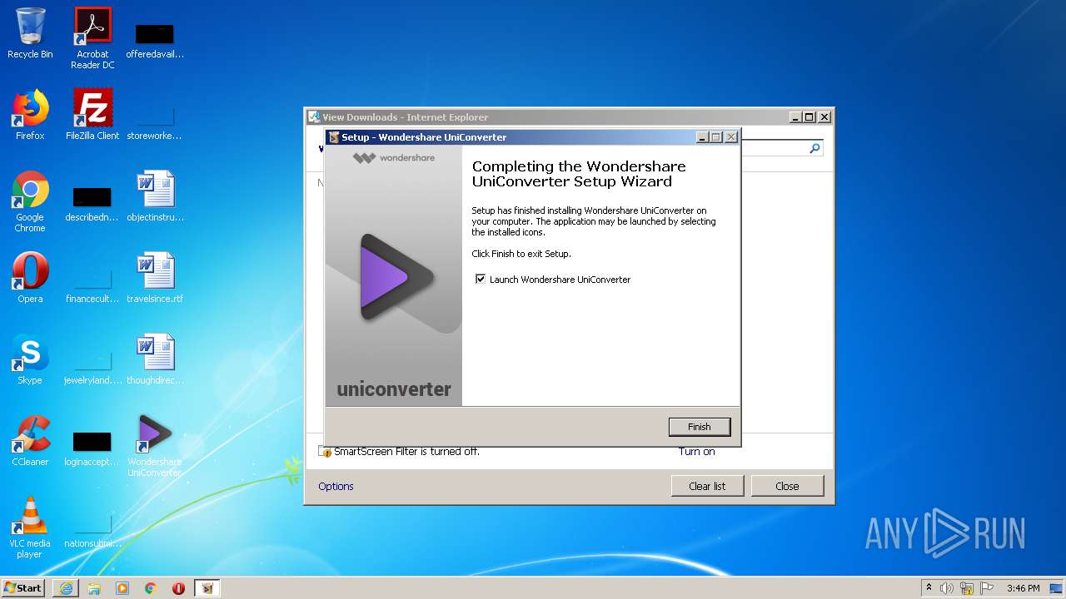Close the View Downloads window via title bar
Image resolution: width=1066 pixels, height=599 pixels.
point(824,117)
